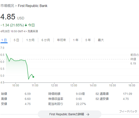Click the 52 週高値 value 171.09
This screenshot has height=118, width=139.
click(127, 94)
